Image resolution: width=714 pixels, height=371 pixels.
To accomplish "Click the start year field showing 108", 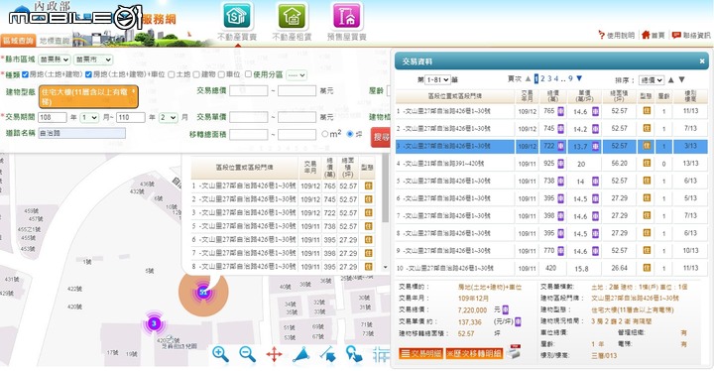I will pyautogui.click(x=53, y=117).
